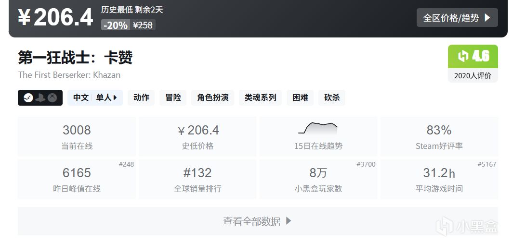Select the 困难 tag
Image resolution: width=513 pixels, height=243 pixels.
(301, 97)
